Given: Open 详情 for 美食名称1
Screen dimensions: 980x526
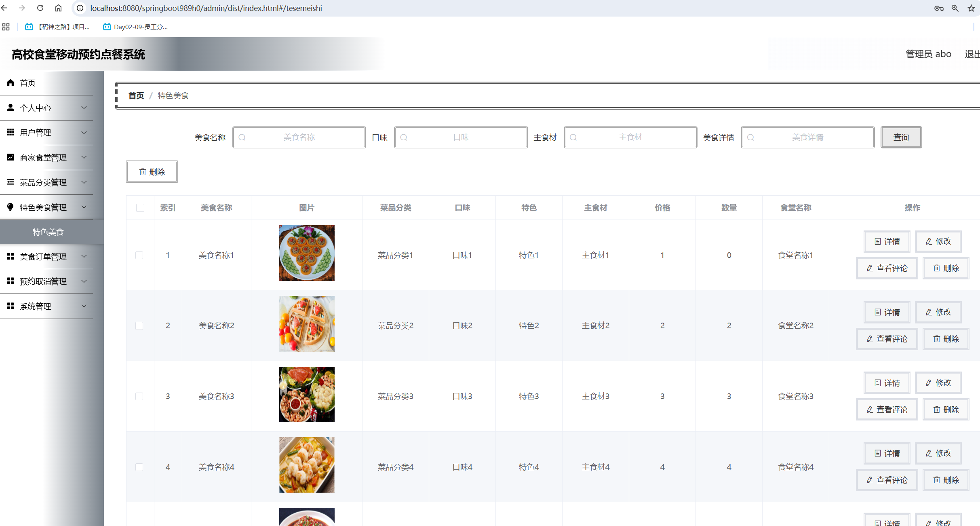Looking at the screenshot, I should click(x=887, y=241).
